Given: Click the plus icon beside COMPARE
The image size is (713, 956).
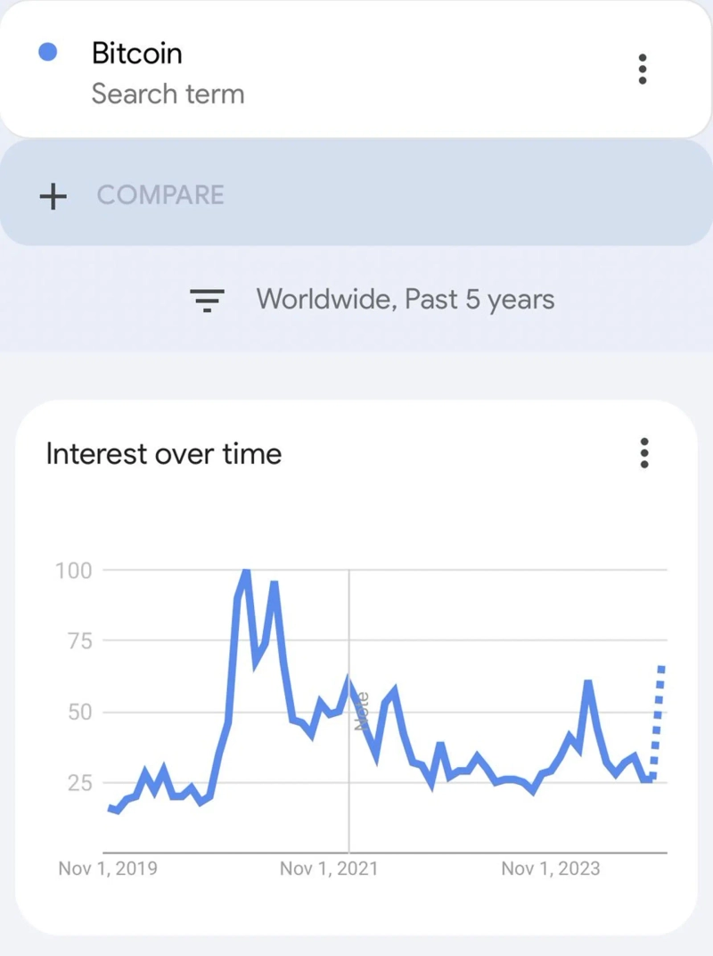Looking at the screenshot, I should pos(53,195).
